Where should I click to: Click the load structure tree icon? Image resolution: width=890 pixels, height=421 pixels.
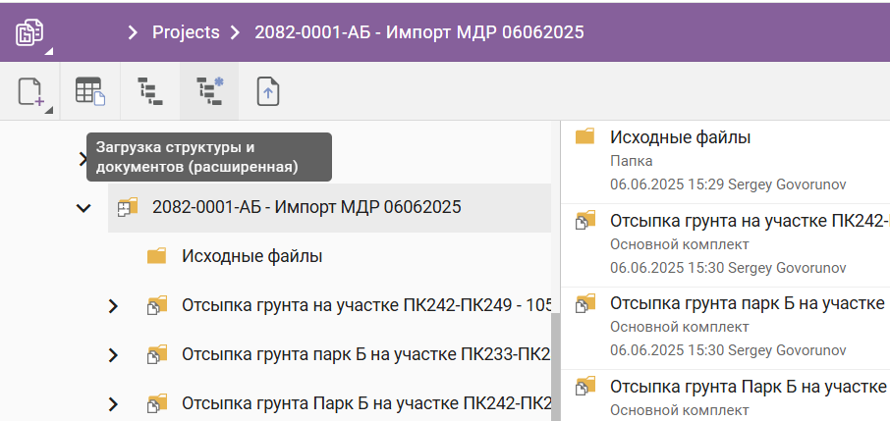point(150,92)
